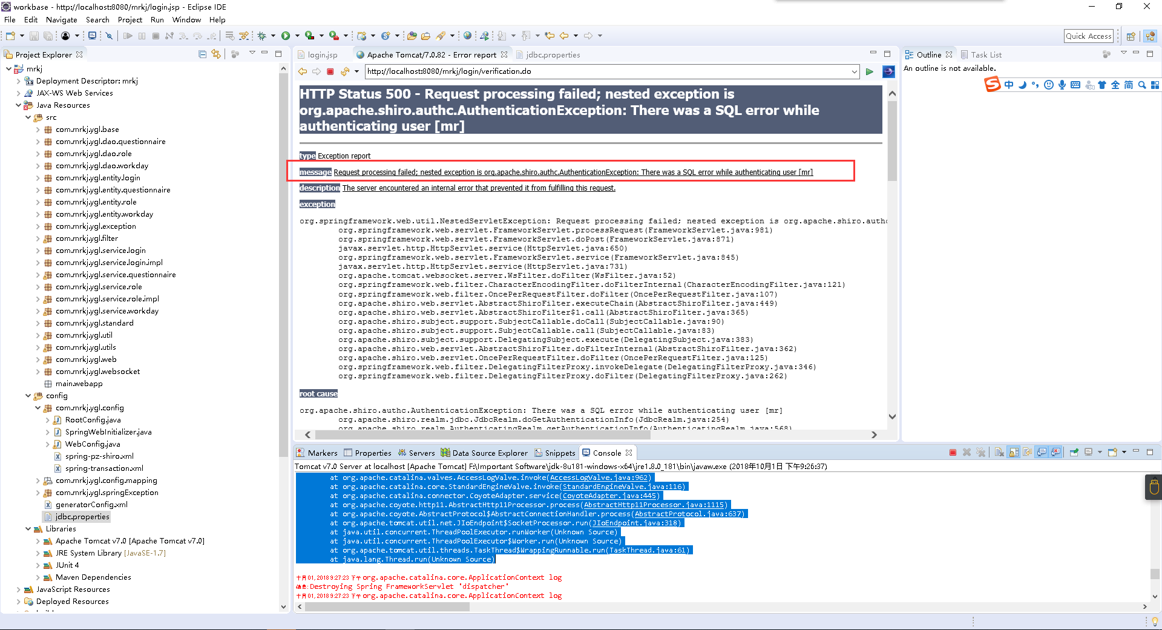Click Open Console icon
1162x630 pixels.
pos(1112,452)
